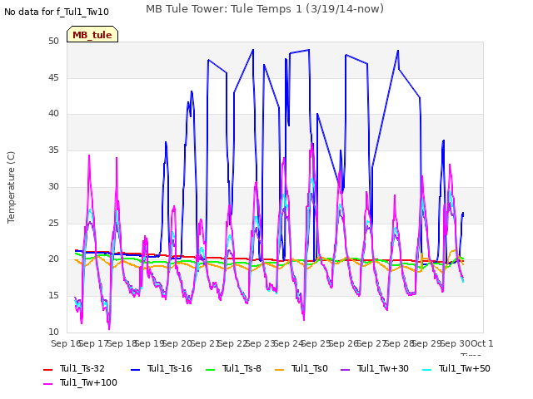Select the Tul1_Ts0 legend label

pyautogui.click(x=309, y=369)
